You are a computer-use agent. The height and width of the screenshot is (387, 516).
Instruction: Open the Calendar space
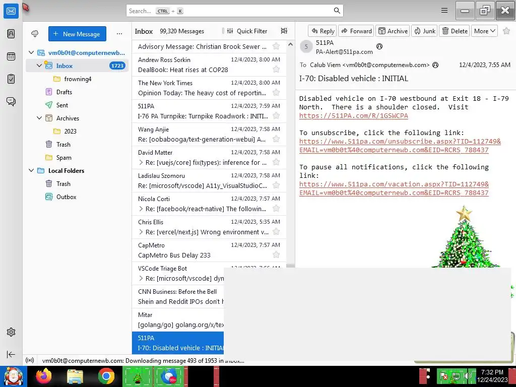point(11,56)
